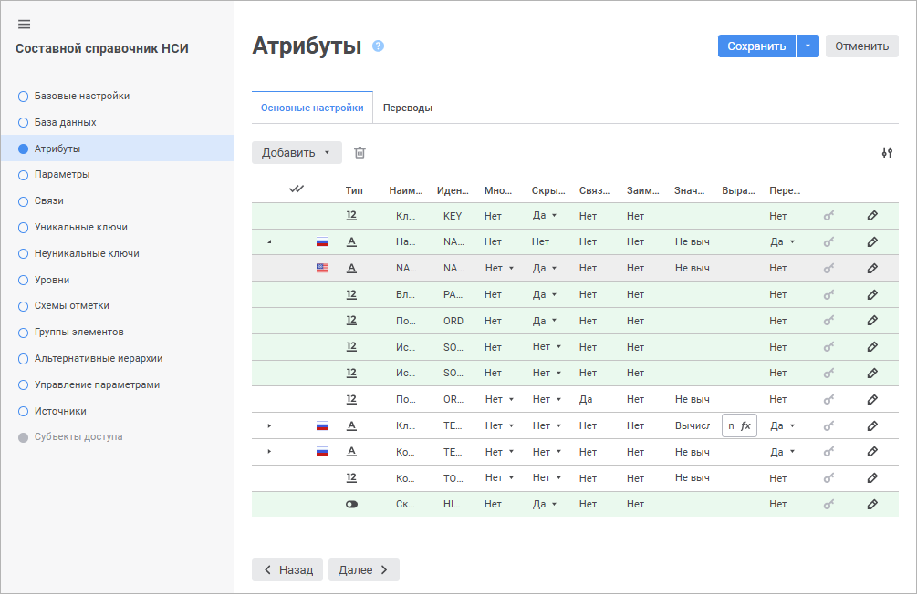Click pencil icon in the HI... row
The width and height of the screenshot is (917, 594).
click(x=872, y=504)
